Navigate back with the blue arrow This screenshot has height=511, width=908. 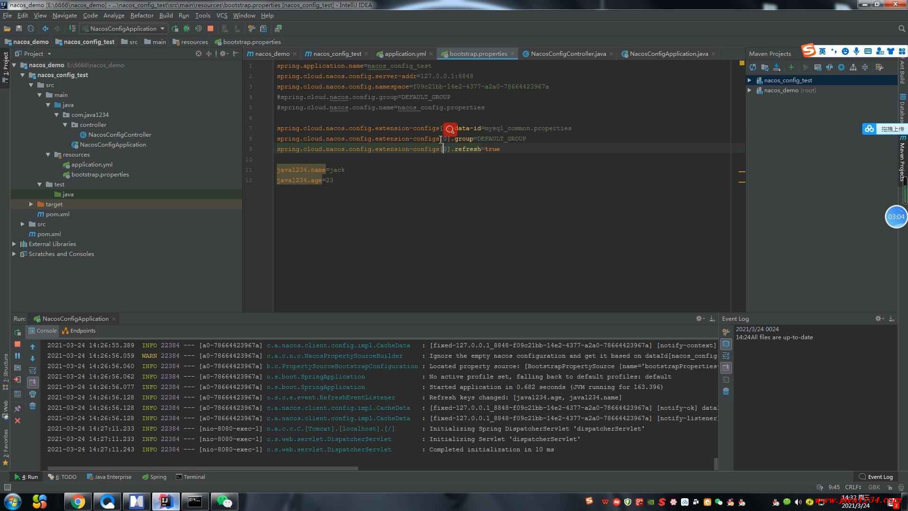click(x=45, y=29)
